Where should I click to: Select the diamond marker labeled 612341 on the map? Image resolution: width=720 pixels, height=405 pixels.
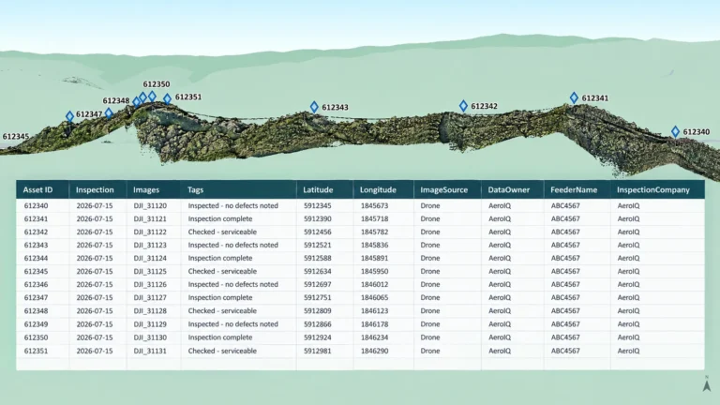point(574,97)
